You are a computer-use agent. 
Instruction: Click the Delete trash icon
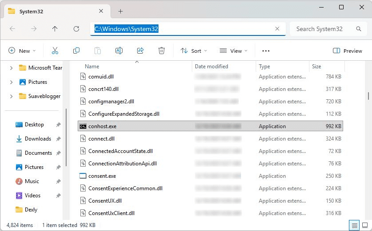click(162, 51)
